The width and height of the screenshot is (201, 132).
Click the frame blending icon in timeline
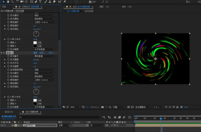click(119, 117)
